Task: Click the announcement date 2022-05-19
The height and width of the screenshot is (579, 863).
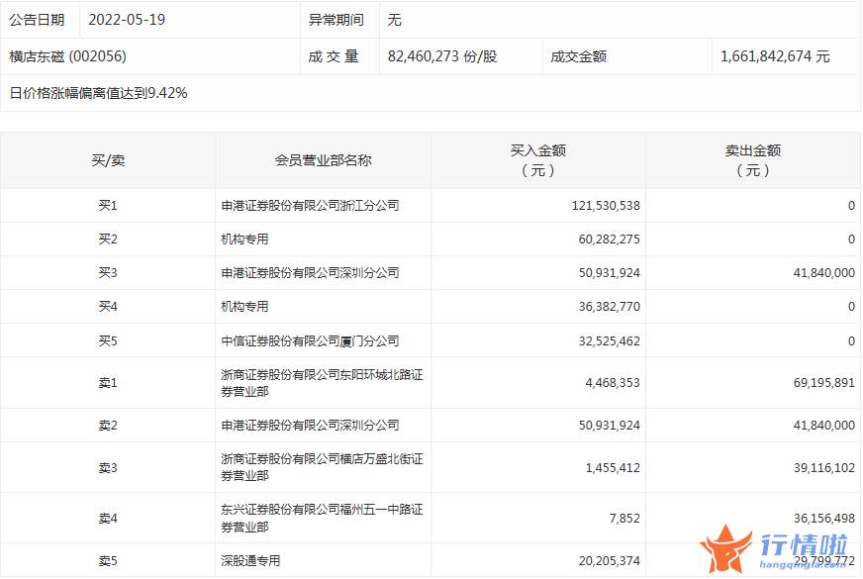Action: point(127,20)
